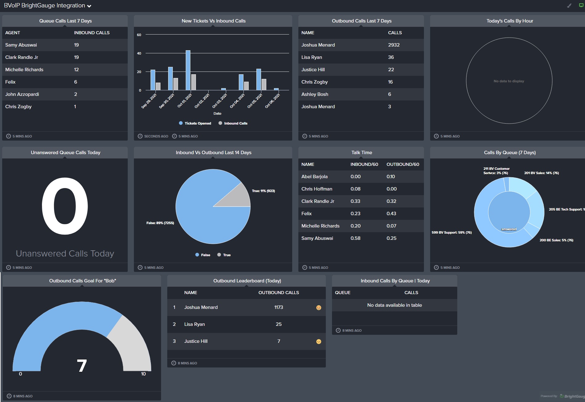This screenshot has width=585, height=402.
Task: Sort Talk Time by INBOUND/60 column
Action: (364, 164)
